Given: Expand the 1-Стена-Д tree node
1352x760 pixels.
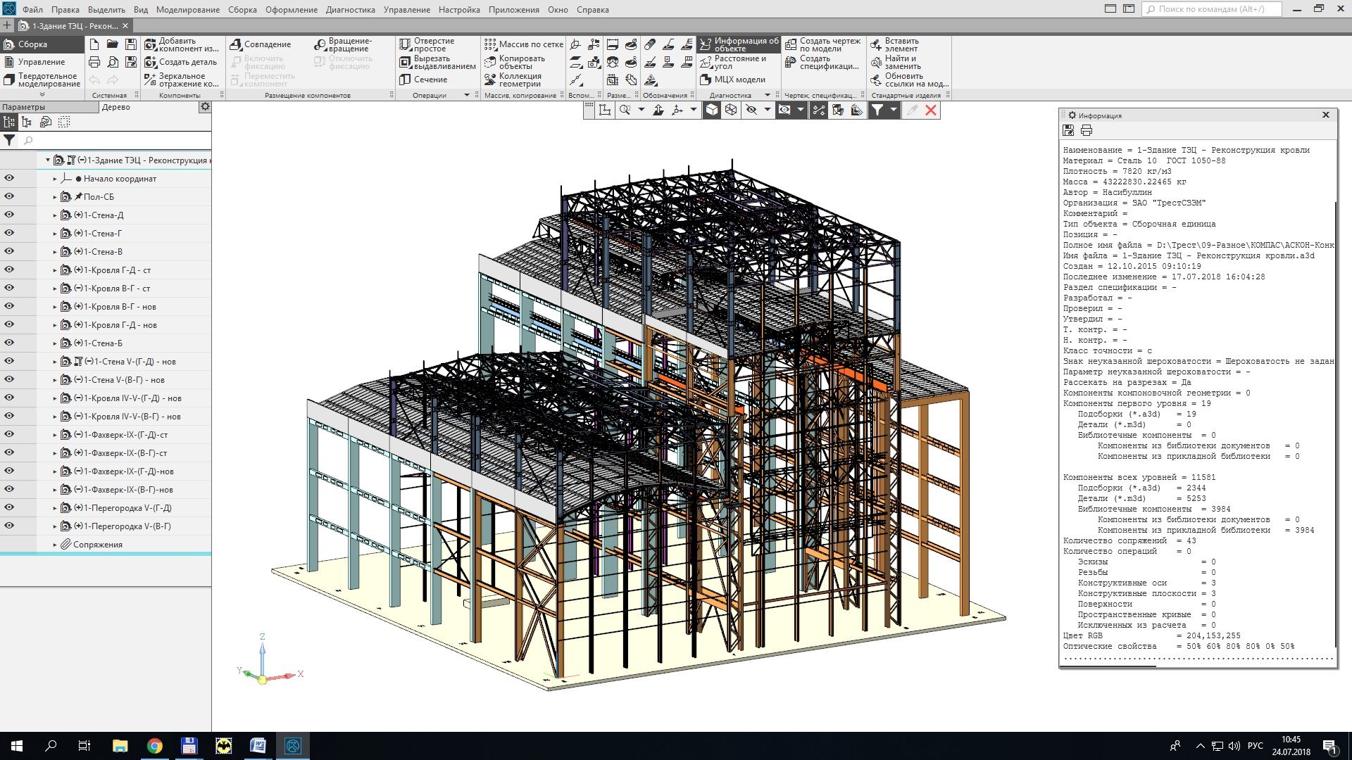Looking at the screenshot, I should [55, 215].
